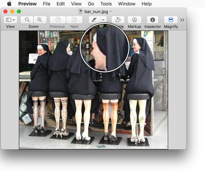
Task: Select the Highlight pen tool
Action: (94, 20)
